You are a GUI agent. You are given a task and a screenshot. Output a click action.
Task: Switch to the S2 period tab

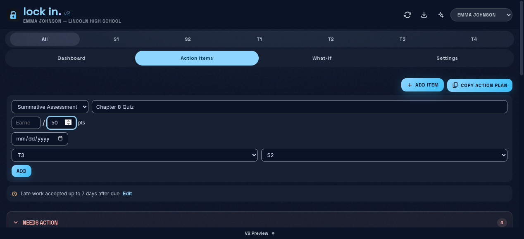(188, 39)
